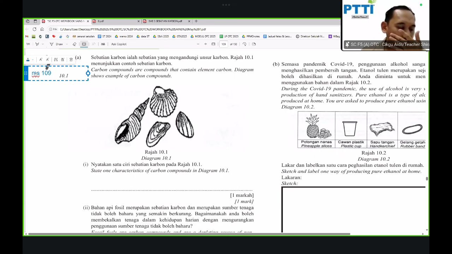Open the memo 2024 bookmark
452x254 pixels.
[124, 36]
